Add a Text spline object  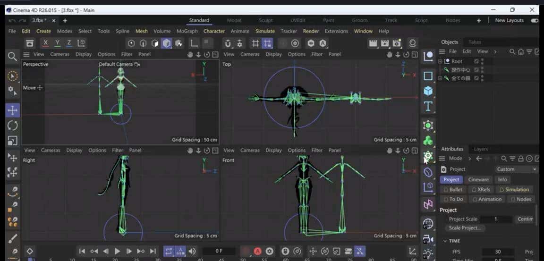point(428,106)
